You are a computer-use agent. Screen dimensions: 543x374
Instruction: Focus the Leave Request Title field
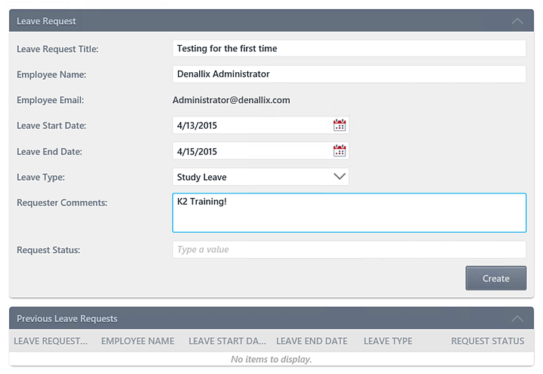point(349,48)
